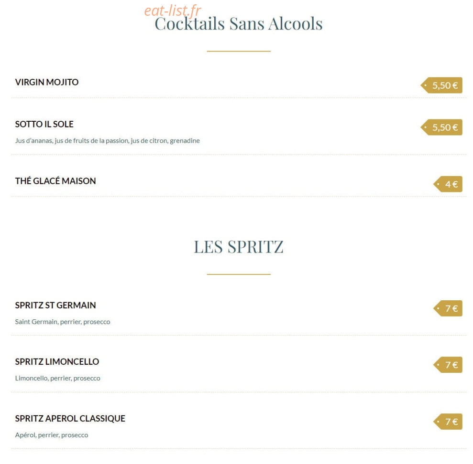
Task: Click the gold divider under Les Spritz
Action: click(x=239, y=274)
